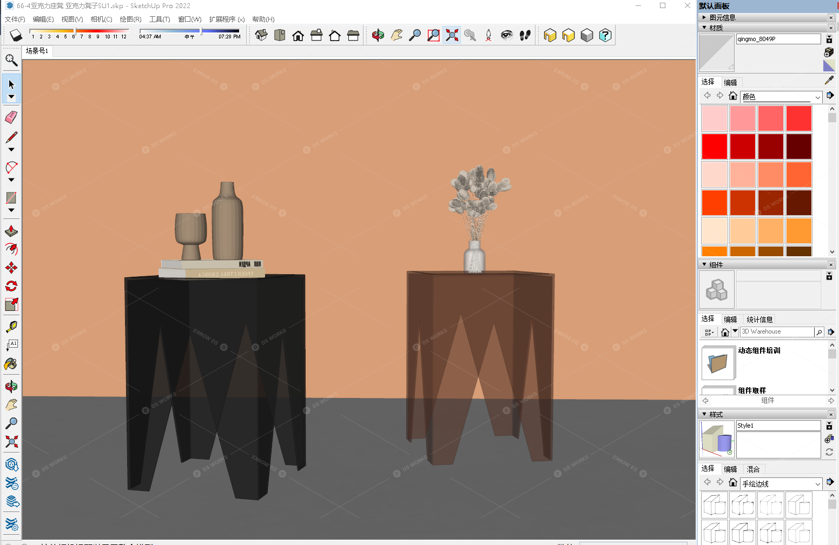This screenshot has height=545, width=839.
Task: Open Select tool variations dropdown arrow
Action: pyautogui.click(x=11, y=97)
